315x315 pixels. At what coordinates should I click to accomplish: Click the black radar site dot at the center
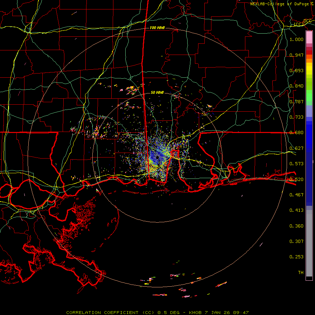[157, 157]
